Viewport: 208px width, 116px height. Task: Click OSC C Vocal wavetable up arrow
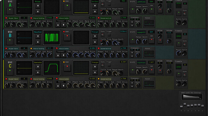point(64,86)
